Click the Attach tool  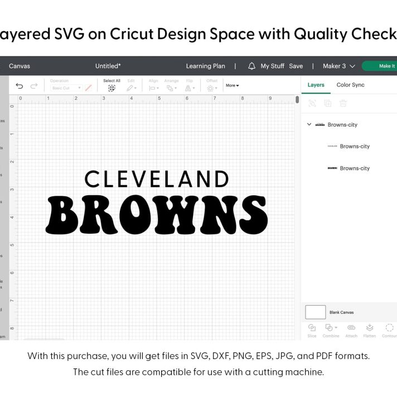coord(351,331)
